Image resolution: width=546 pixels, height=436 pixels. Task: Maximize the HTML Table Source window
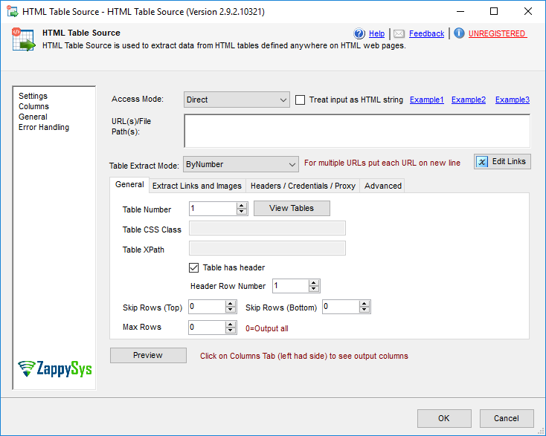[493, 11]
